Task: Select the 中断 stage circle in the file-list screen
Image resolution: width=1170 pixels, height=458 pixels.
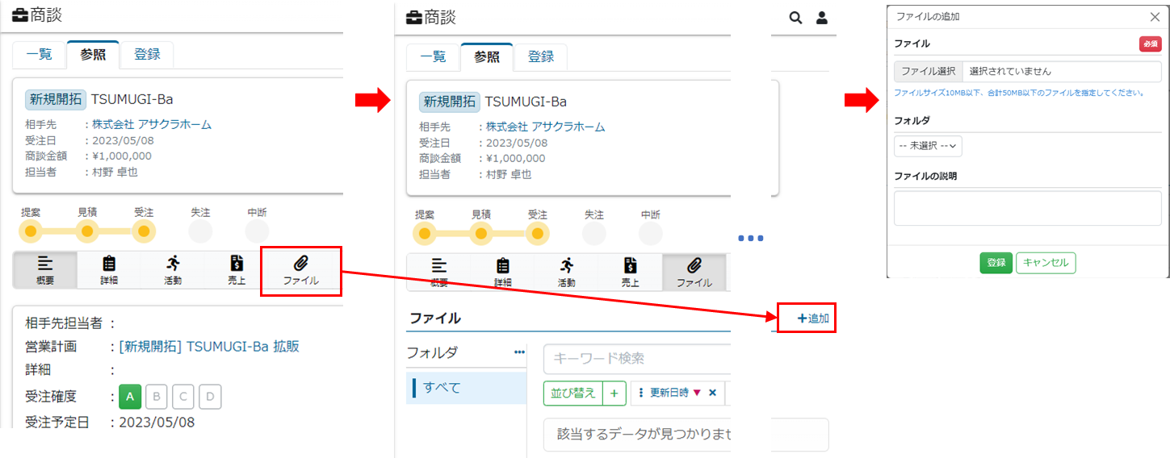Action: coord(650,234)
